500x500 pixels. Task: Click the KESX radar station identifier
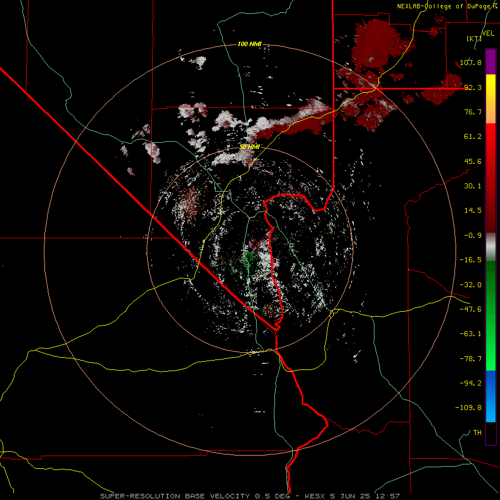tap(316, 496)
